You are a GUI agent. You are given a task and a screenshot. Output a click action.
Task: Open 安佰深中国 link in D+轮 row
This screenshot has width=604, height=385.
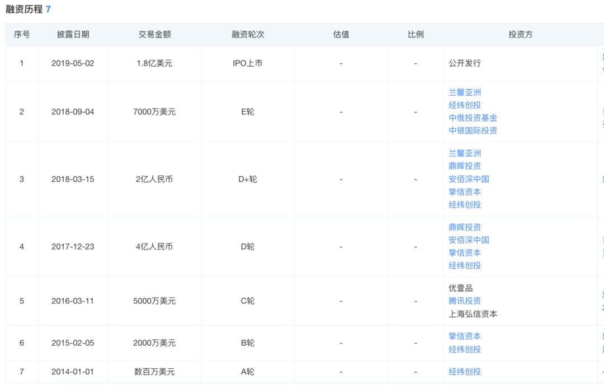pos(469,179)
